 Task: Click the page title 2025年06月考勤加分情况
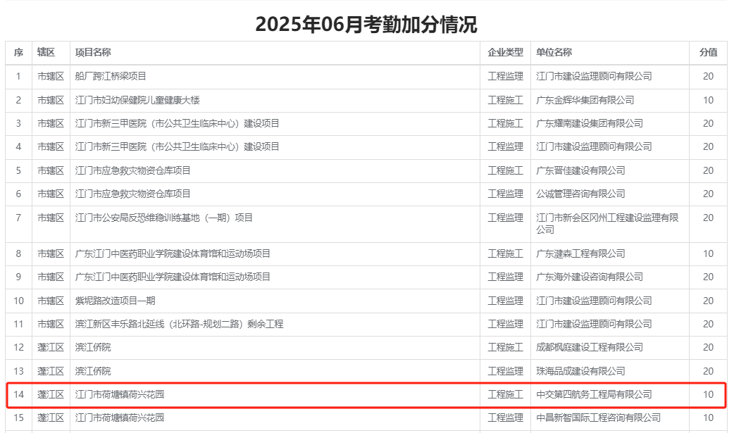pyautogui.click(x=366, y=25)
